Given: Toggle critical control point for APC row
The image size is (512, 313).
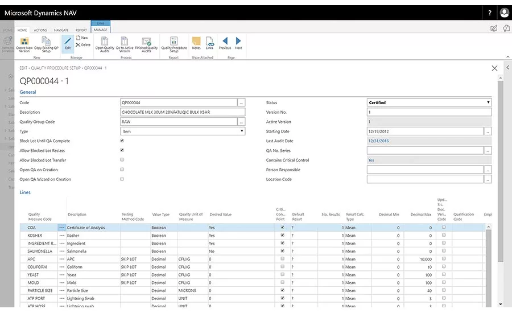Looking at the screenshot, I should 282,258.
